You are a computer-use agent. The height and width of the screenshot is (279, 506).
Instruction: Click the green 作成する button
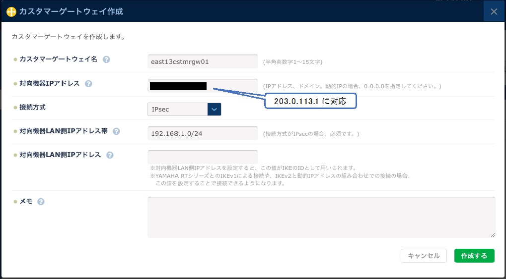coord(474,256)
